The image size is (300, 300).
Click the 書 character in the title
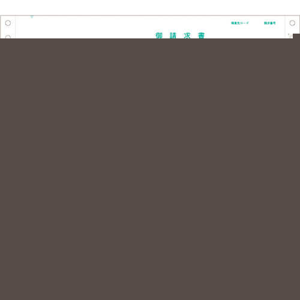point(201,35)
